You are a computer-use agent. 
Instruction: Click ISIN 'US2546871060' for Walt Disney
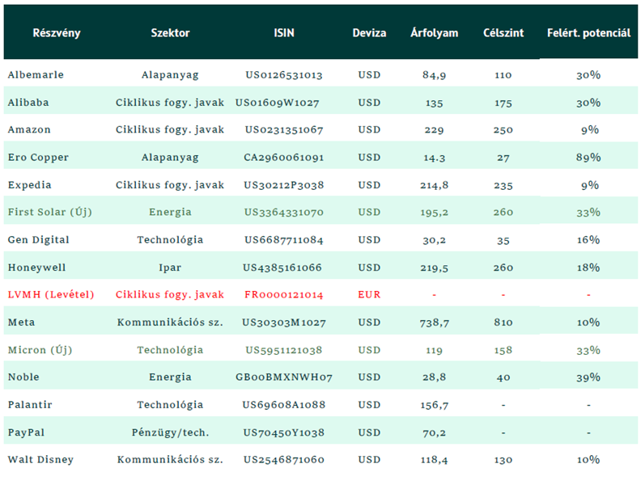coord(284,460)
